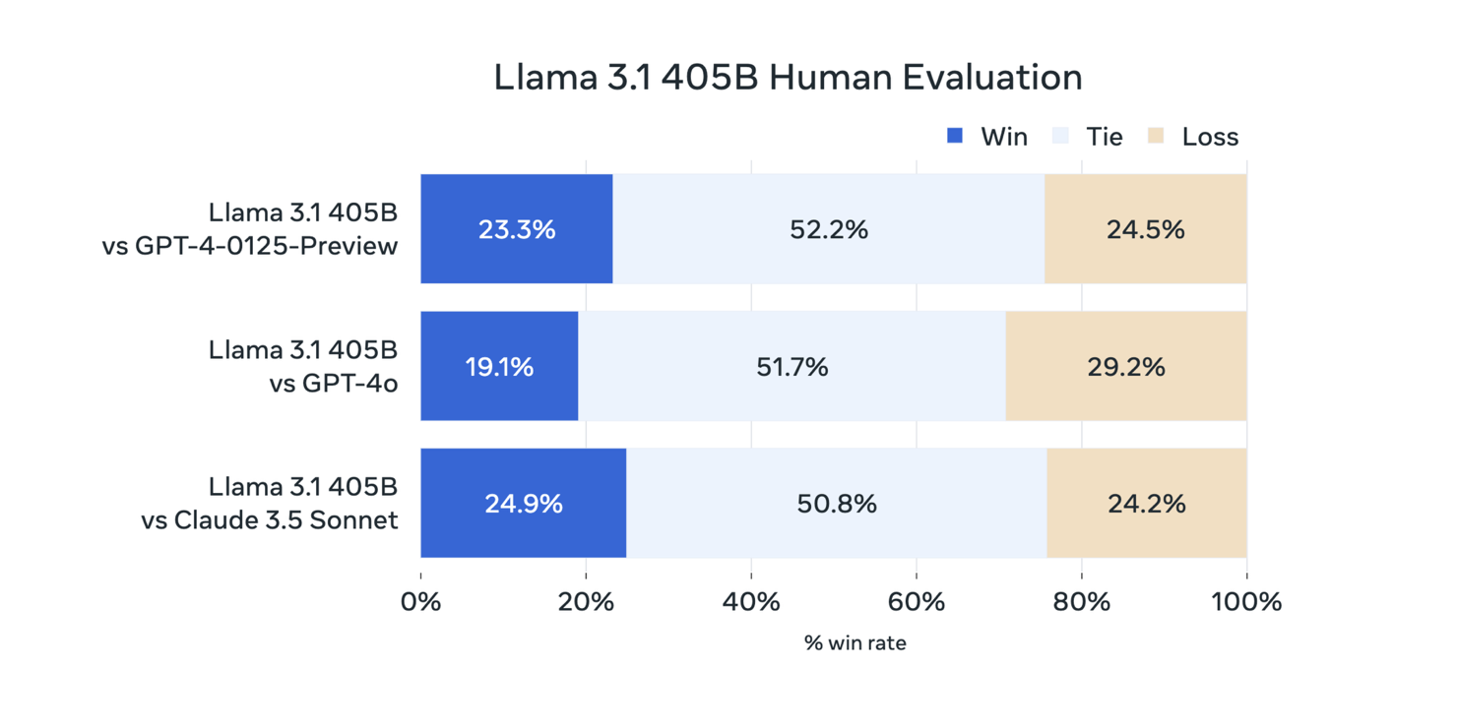Screen dimensions: 1457x728
Task: Click the 23.3% win bar segment
Action: [x=517, y=229]
